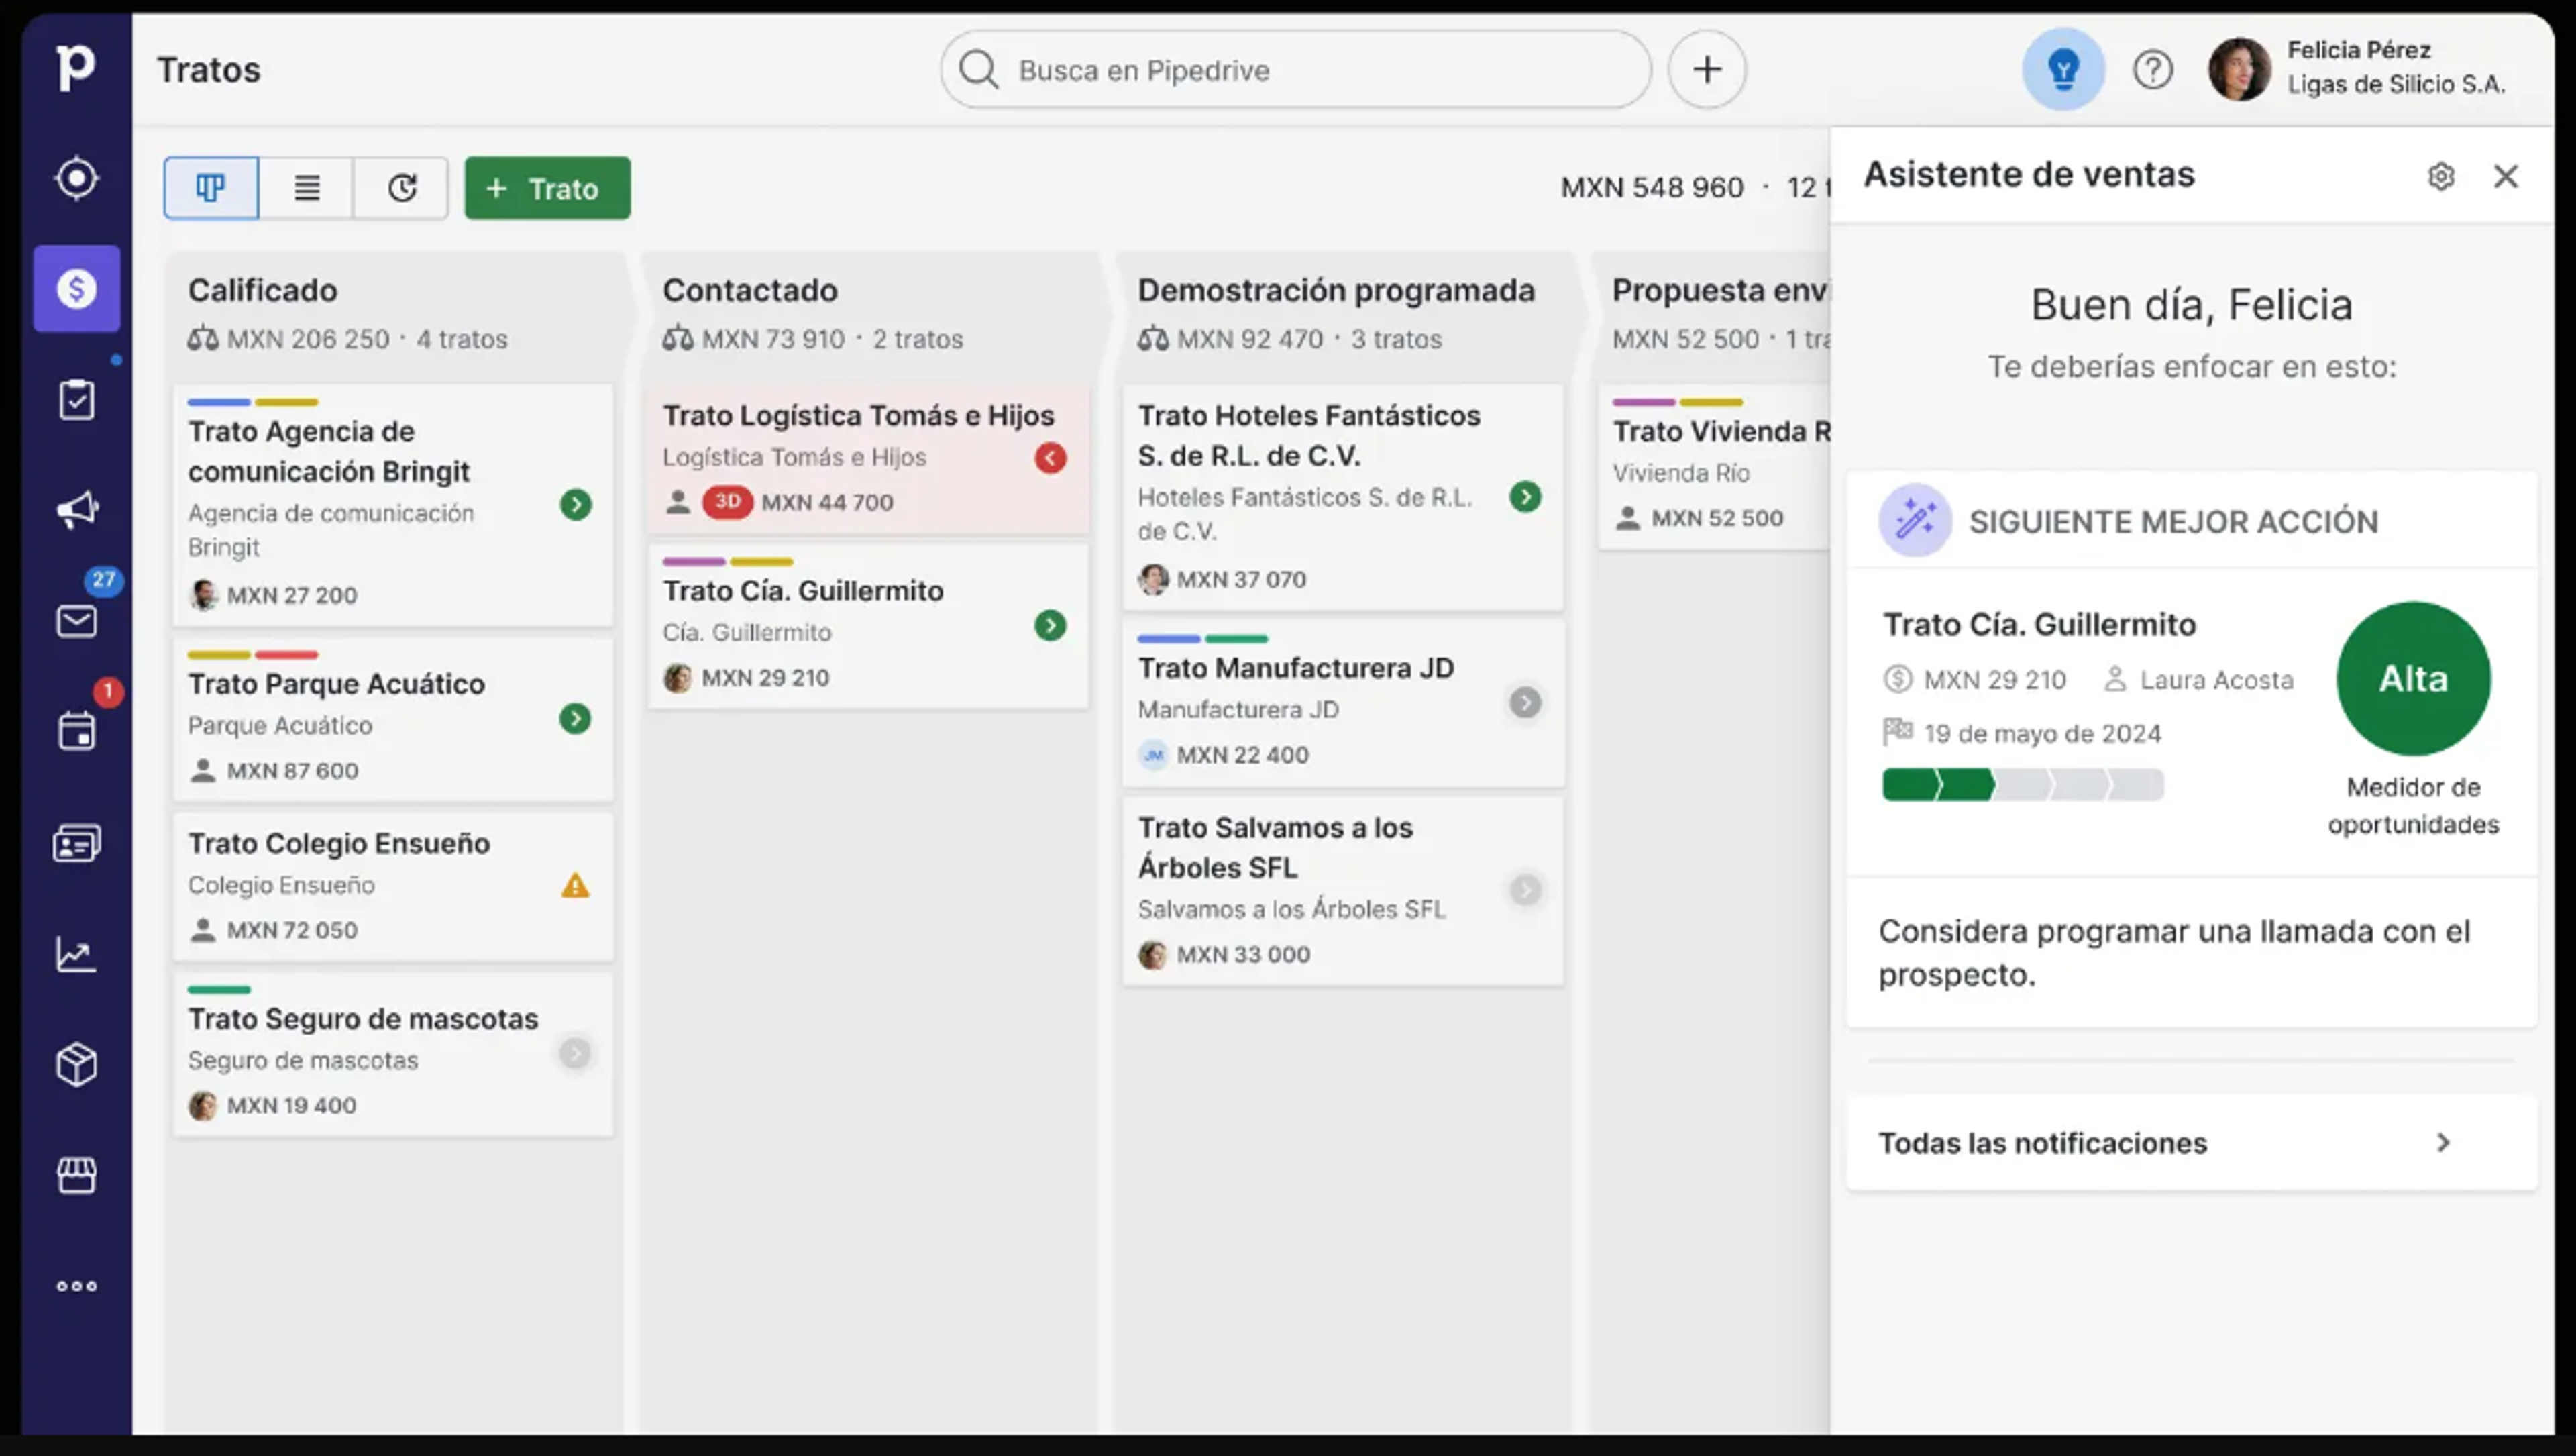Open Sales Assistant settings gear

pyautogui.click(x=2441, y=176)
